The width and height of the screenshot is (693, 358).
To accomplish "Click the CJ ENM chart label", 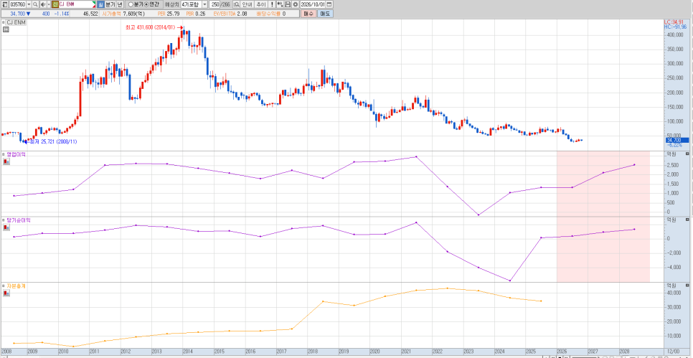I will pos(16,22).
